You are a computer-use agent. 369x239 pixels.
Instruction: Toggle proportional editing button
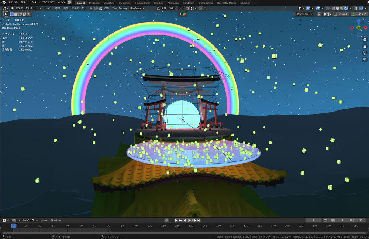pyautogui.click(x=200, y=8)
